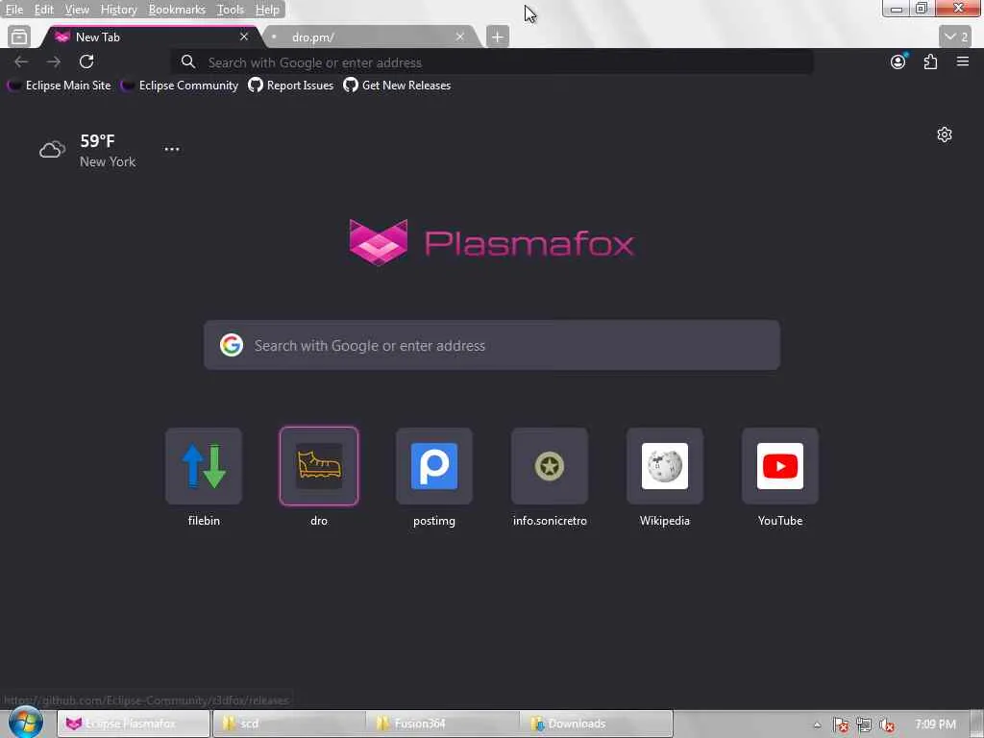Open the Fusion364 taskbar button

pyautogui.click(x=443, y=724)
